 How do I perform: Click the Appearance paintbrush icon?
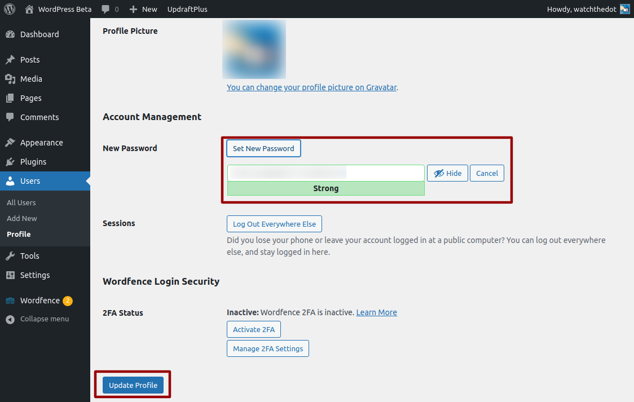click(x=10, y=143)
